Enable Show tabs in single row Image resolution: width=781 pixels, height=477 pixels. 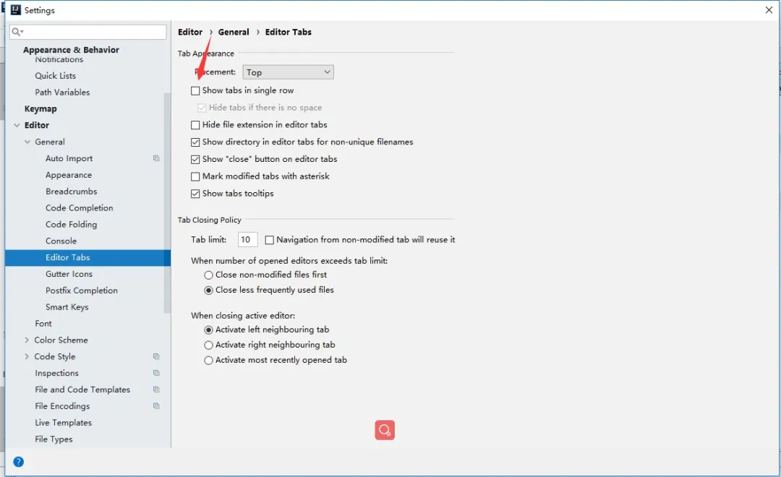195,91
